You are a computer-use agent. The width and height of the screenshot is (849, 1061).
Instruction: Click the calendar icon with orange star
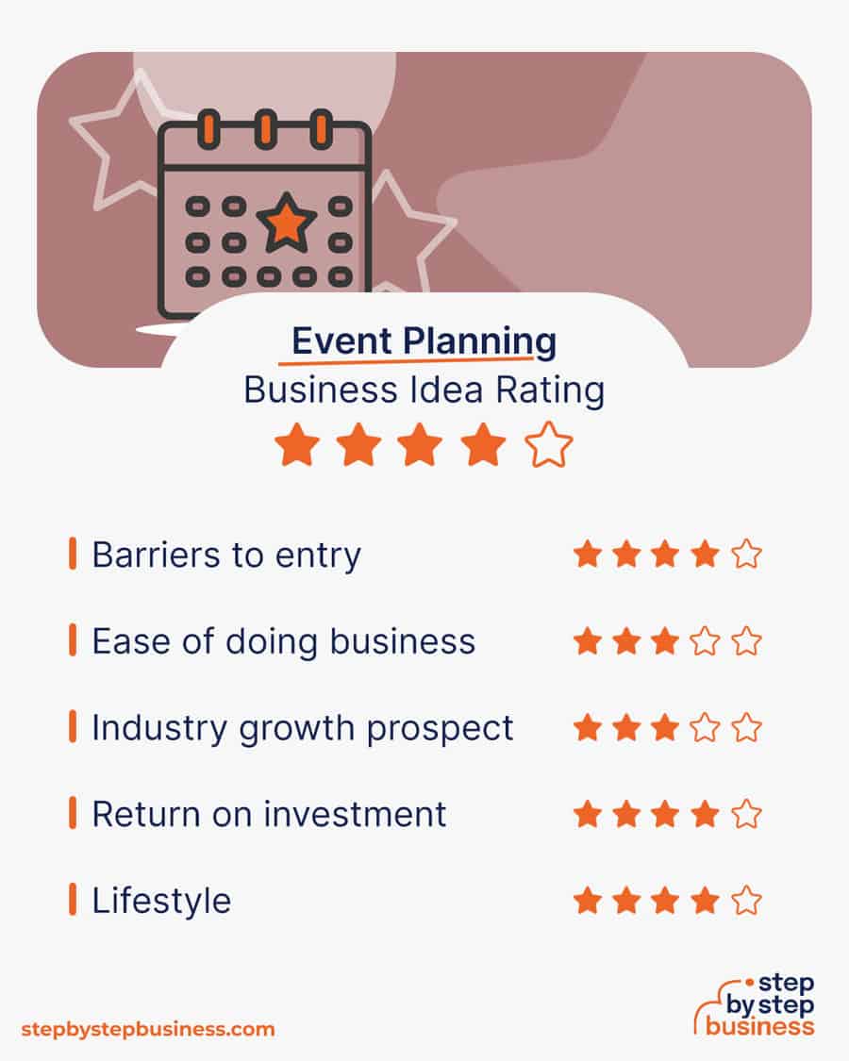click(264, 213)
